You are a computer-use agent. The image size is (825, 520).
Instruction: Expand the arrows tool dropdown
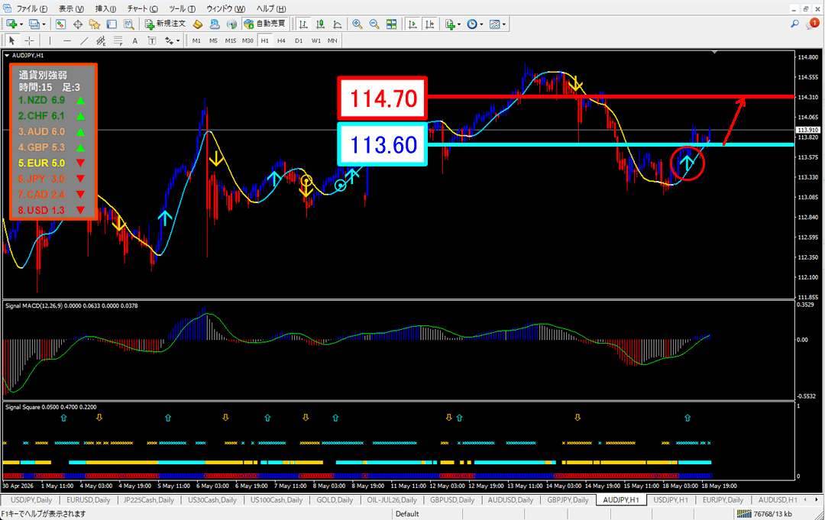tap(178, 40)
